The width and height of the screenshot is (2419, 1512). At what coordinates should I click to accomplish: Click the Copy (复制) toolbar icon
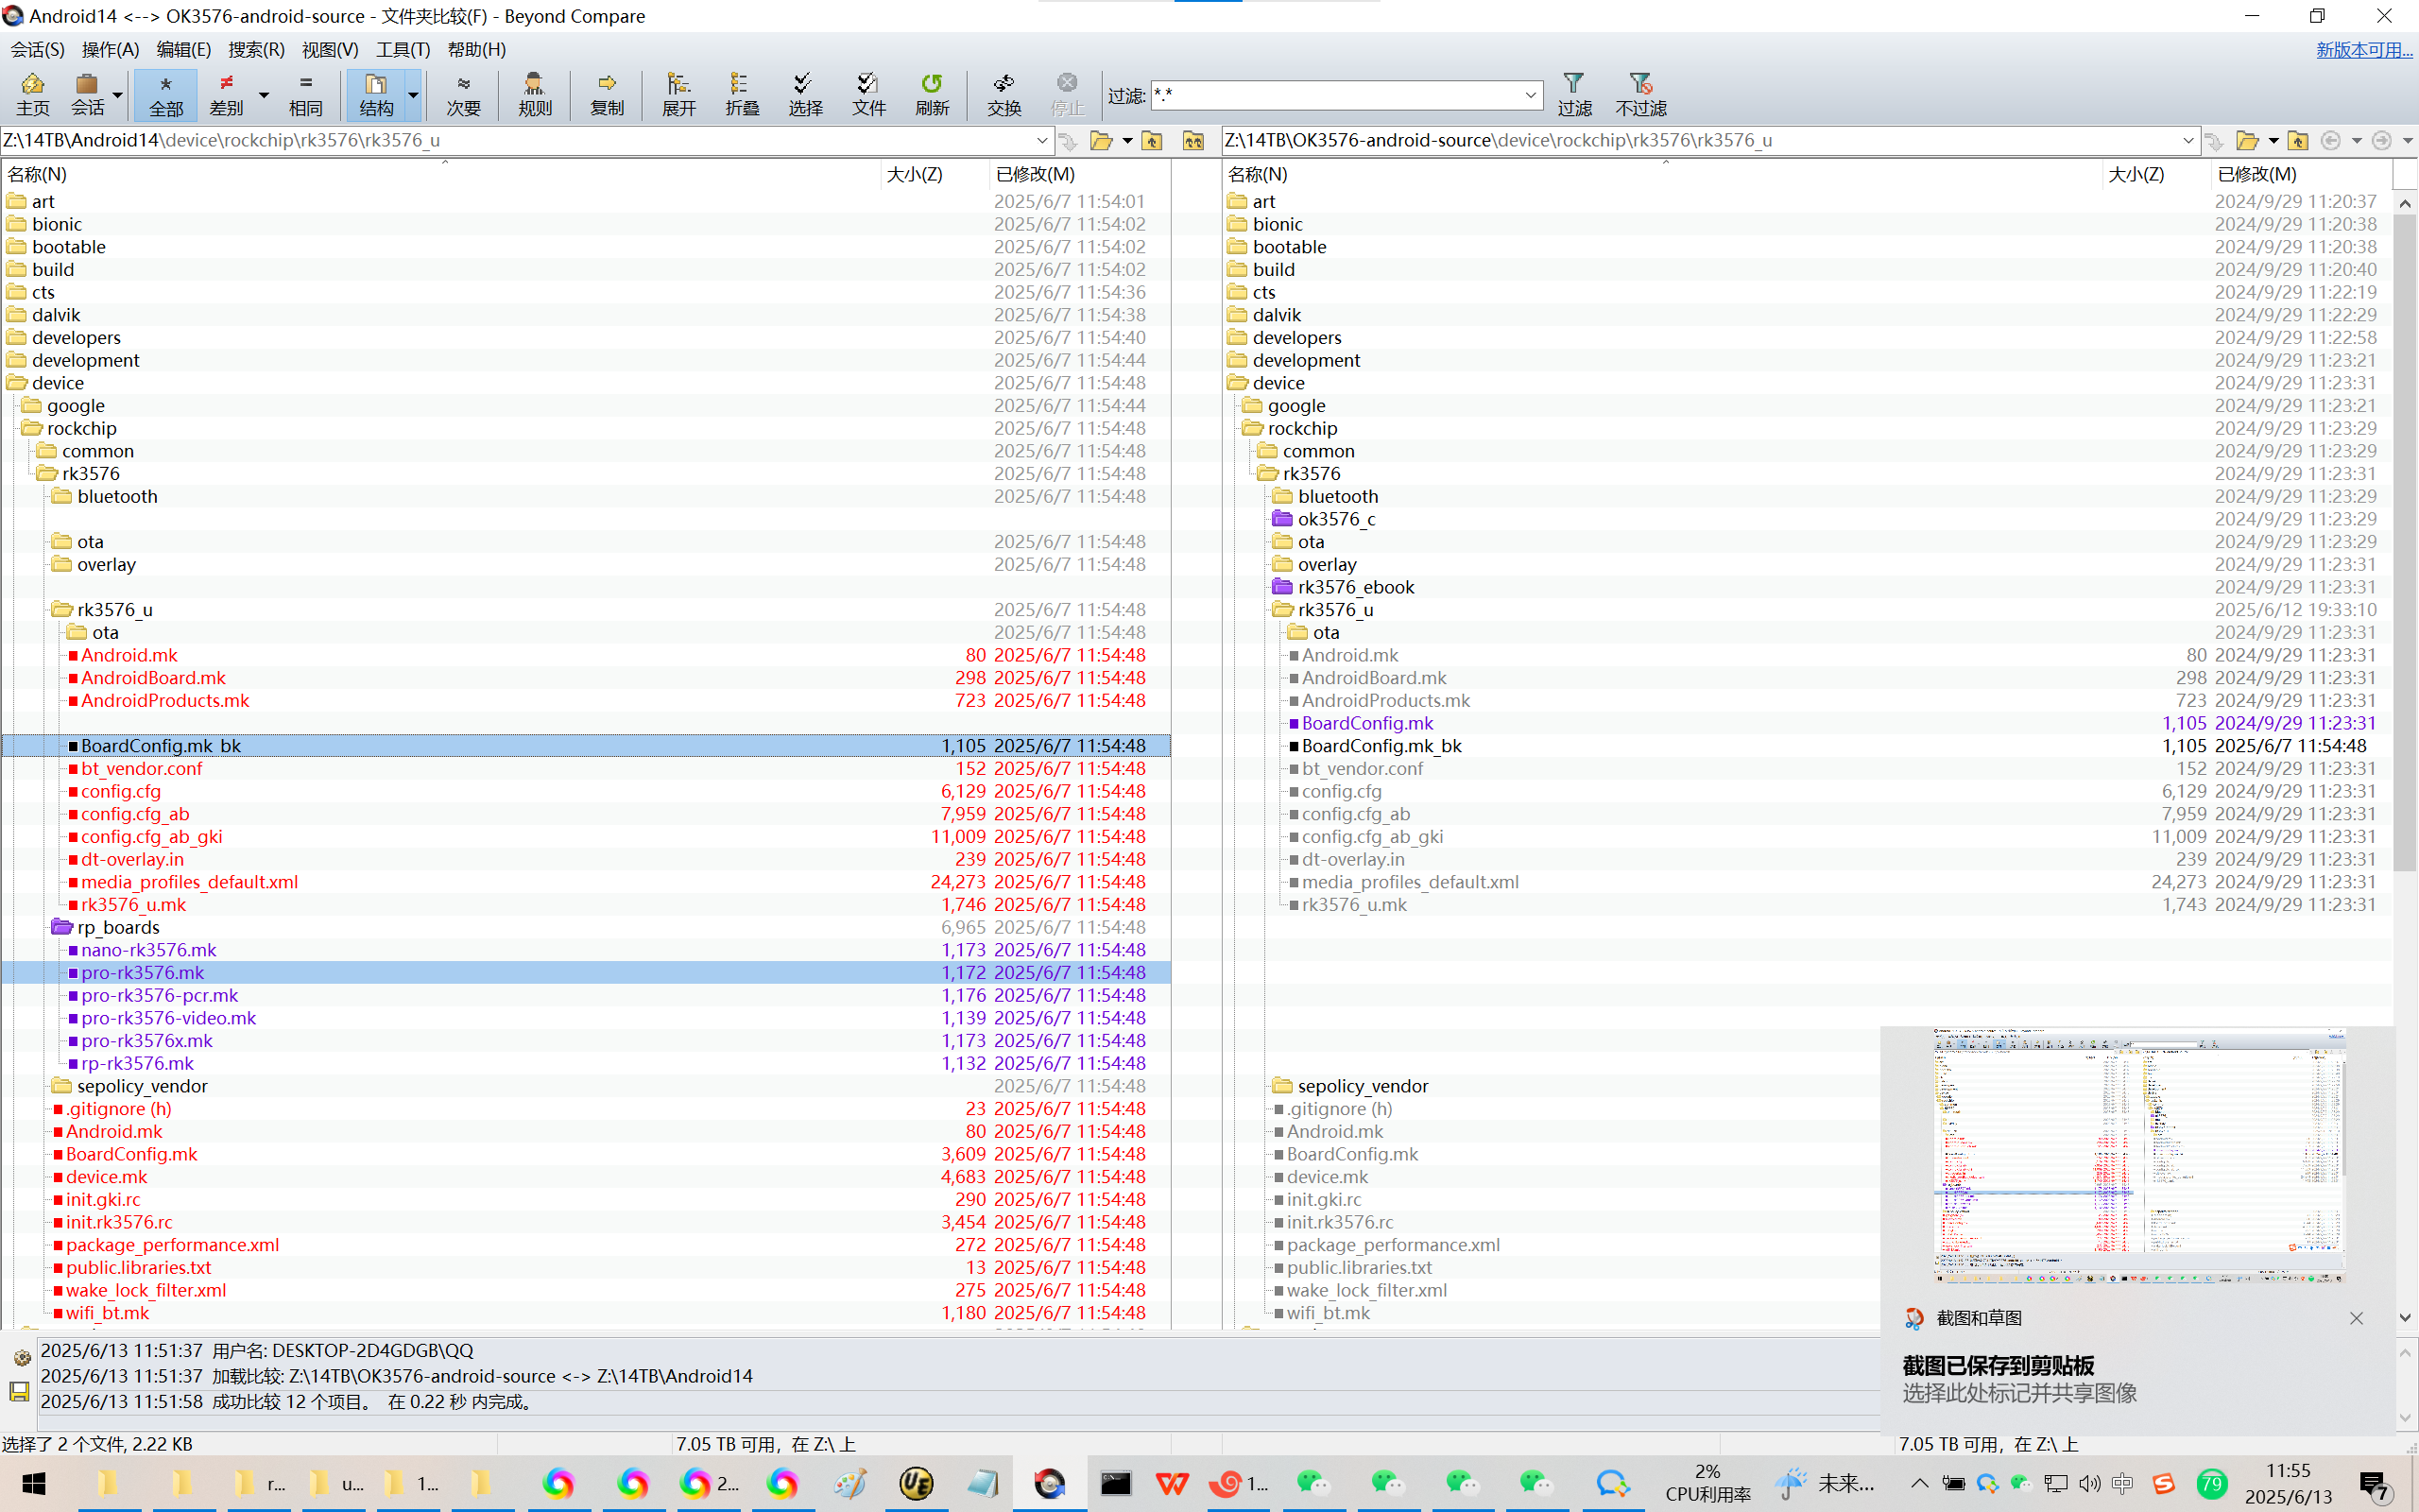coord(607,93)
